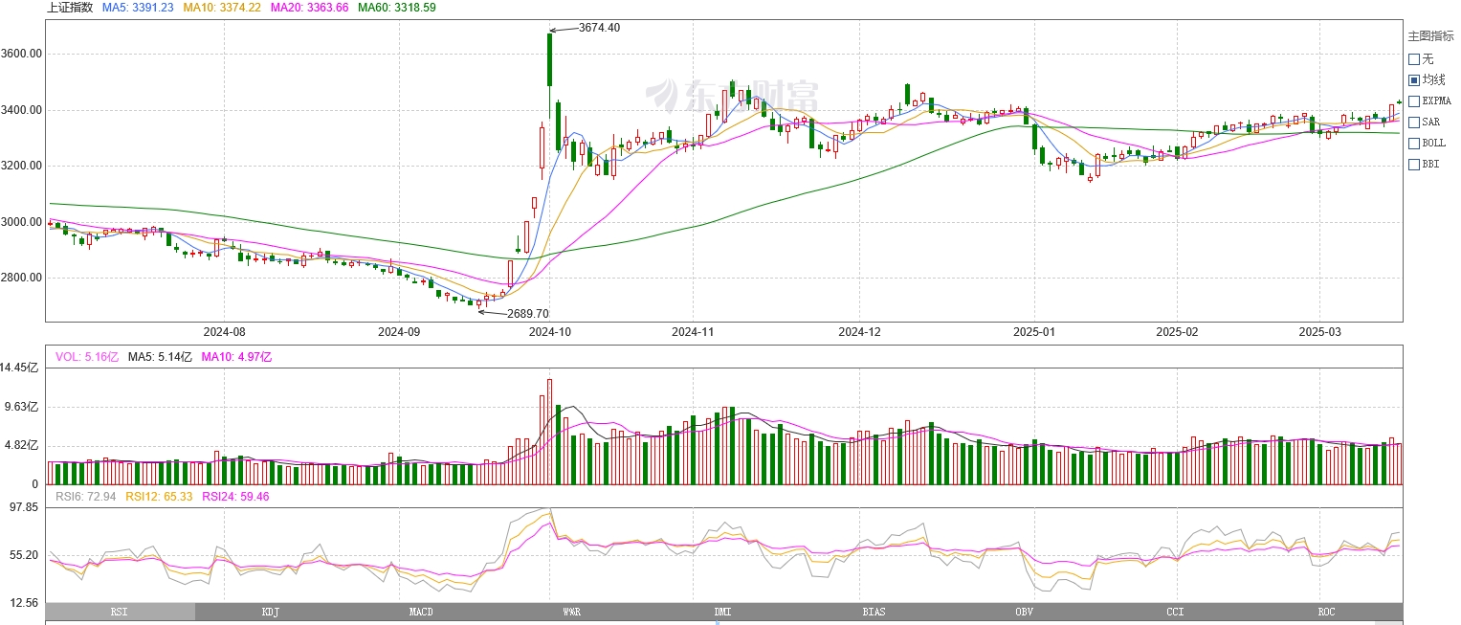Screen dimensions: 1461x625
Task: Click the 3600.00 price axis label
Action: pyautogui.click(x=22, y=55)
